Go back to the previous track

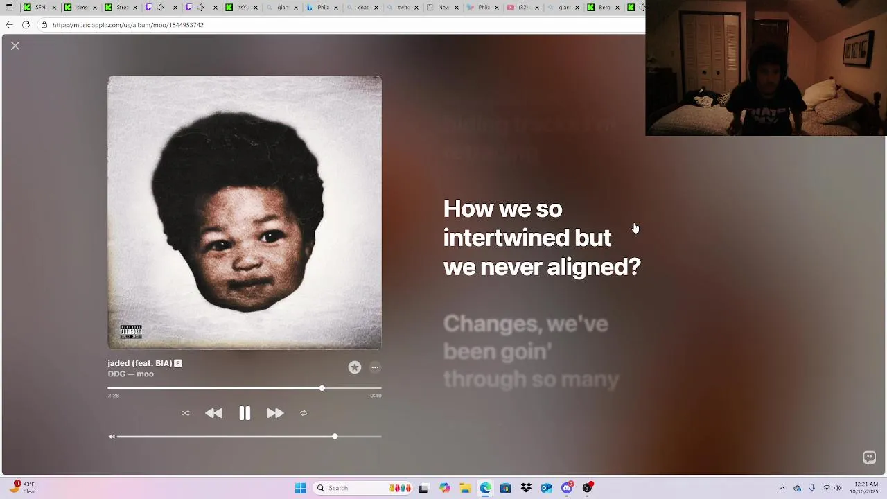pos(213,413)
